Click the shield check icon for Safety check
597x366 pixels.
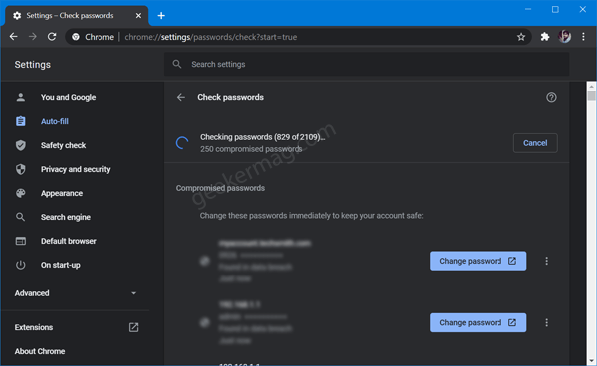pos(21,145)
